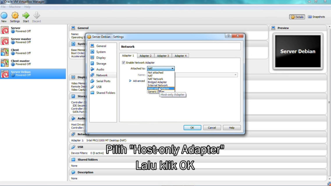Choose Not attached from the dropdown list
Screen dimensions: 331x186
tap(161, 72)
